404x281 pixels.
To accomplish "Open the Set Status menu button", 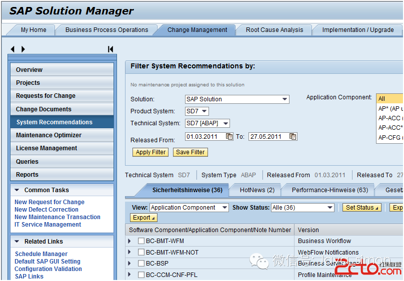I will click(361, 208).
